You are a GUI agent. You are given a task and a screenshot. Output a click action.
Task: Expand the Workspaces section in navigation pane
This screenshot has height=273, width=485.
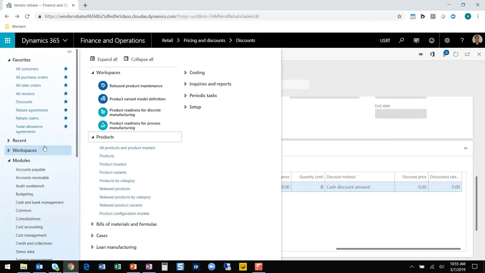(x=9, y=151)
